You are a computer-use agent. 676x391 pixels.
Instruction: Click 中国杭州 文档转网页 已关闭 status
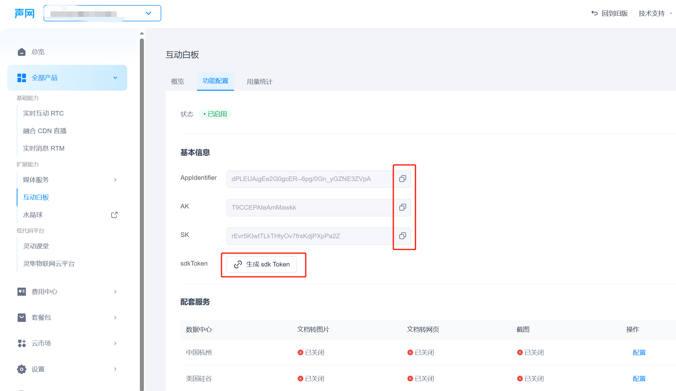pyautogui.click(x=421, y=353)
